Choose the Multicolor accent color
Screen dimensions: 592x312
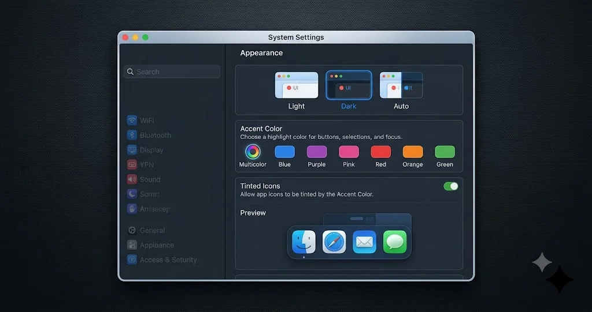(253, 152)
